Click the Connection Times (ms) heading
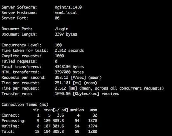172x136 pixels. (x=25, y=105)
